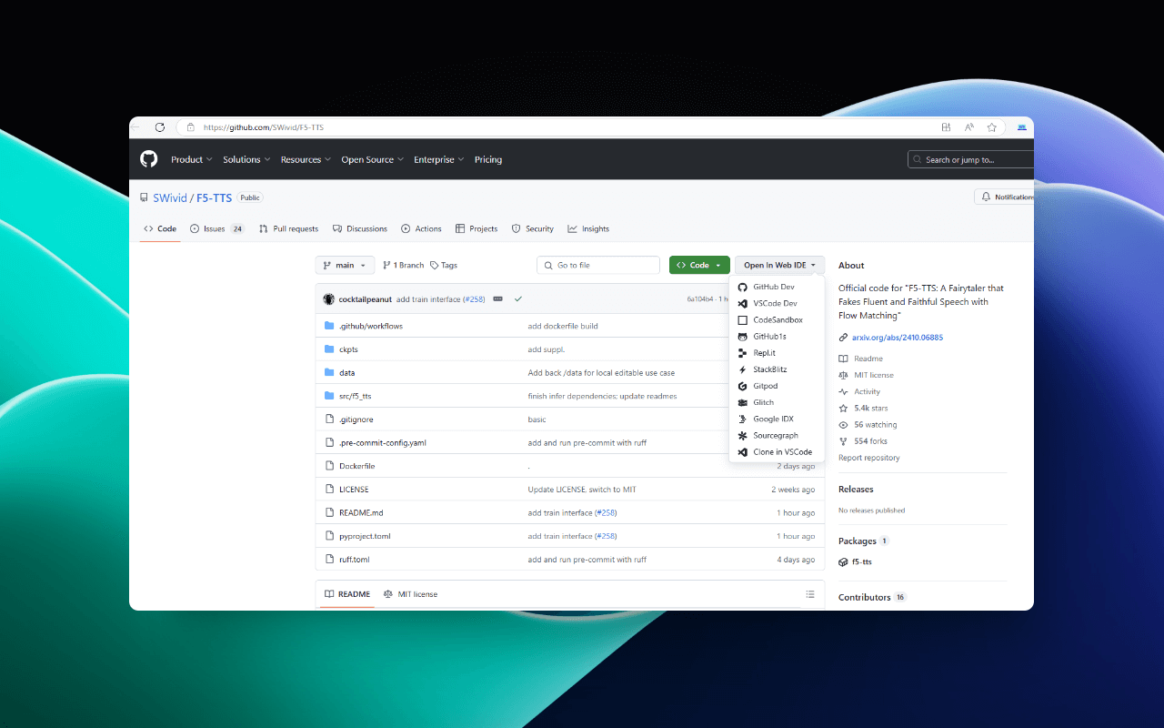Open the split screen icon in address bar
The image size is (1164, 728).
(947, 127)
